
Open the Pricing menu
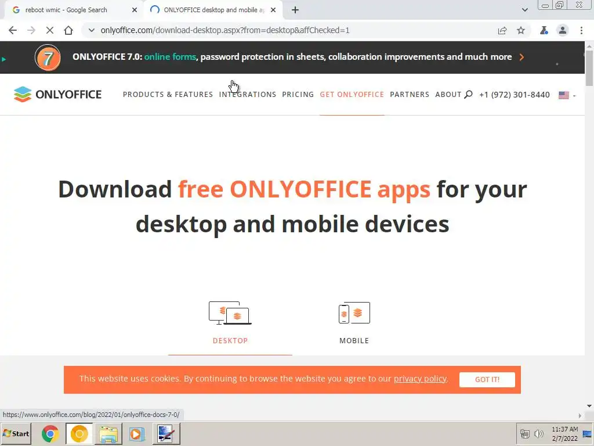point(298,95)
